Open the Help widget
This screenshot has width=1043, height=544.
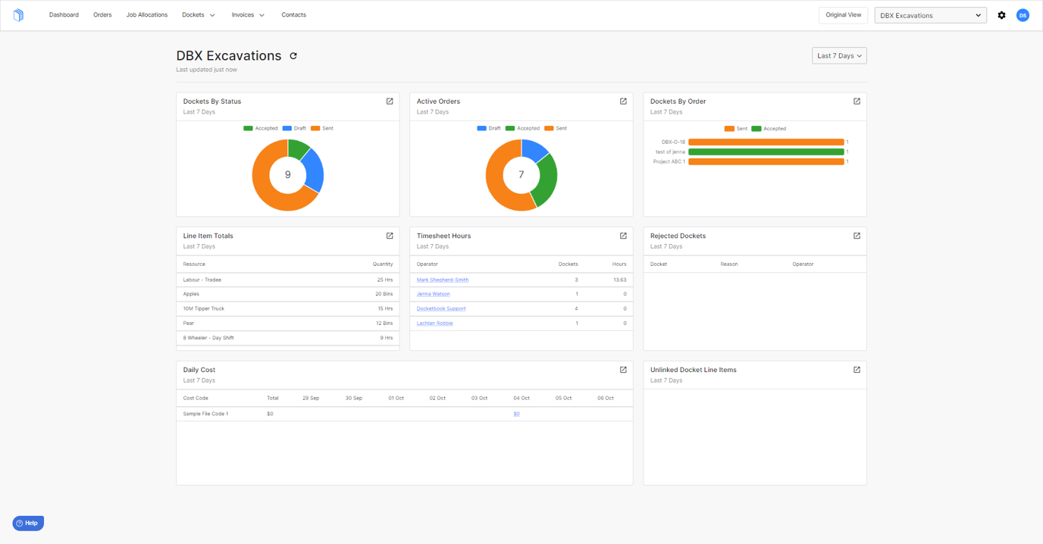point(27,523)
